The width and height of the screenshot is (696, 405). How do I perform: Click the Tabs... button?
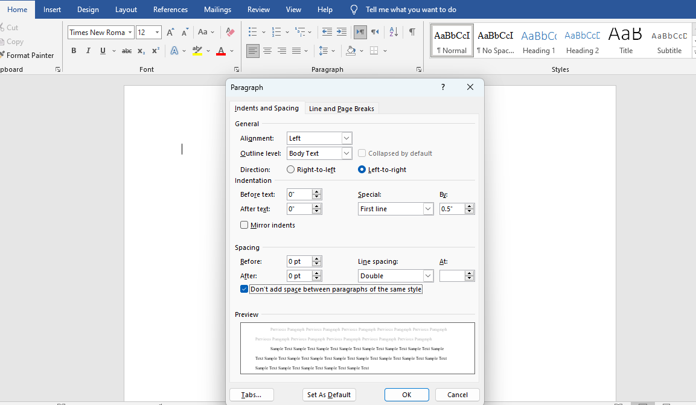tap(251, 394)
